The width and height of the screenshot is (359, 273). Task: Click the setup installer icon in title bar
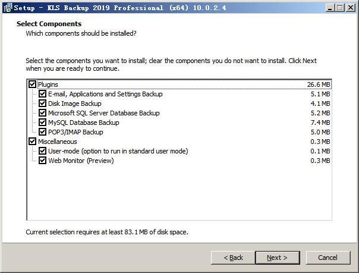point(8,8)
